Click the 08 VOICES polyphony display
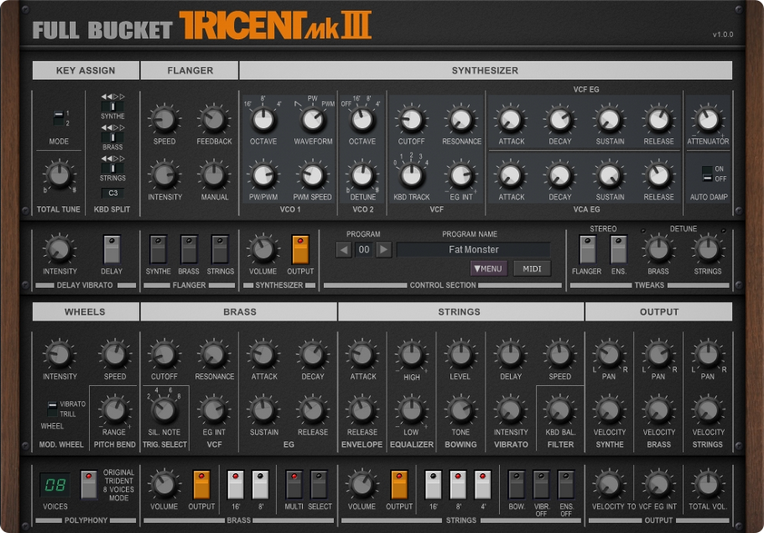Image resolution: width=764 pixels, height=533 pixels. [x=54, y=485]
